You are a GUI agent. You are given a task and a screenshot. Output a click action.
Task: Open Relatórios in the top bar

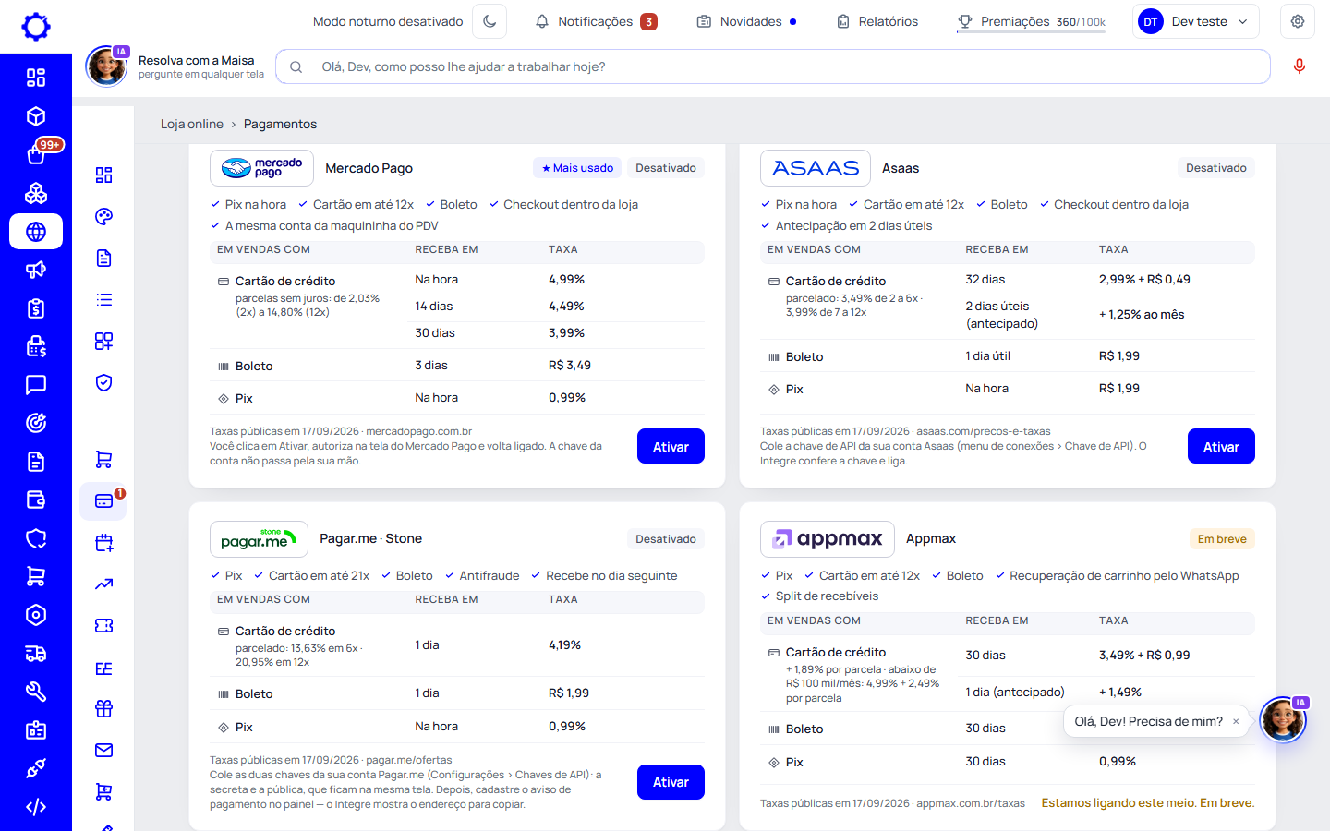(877, 21)
